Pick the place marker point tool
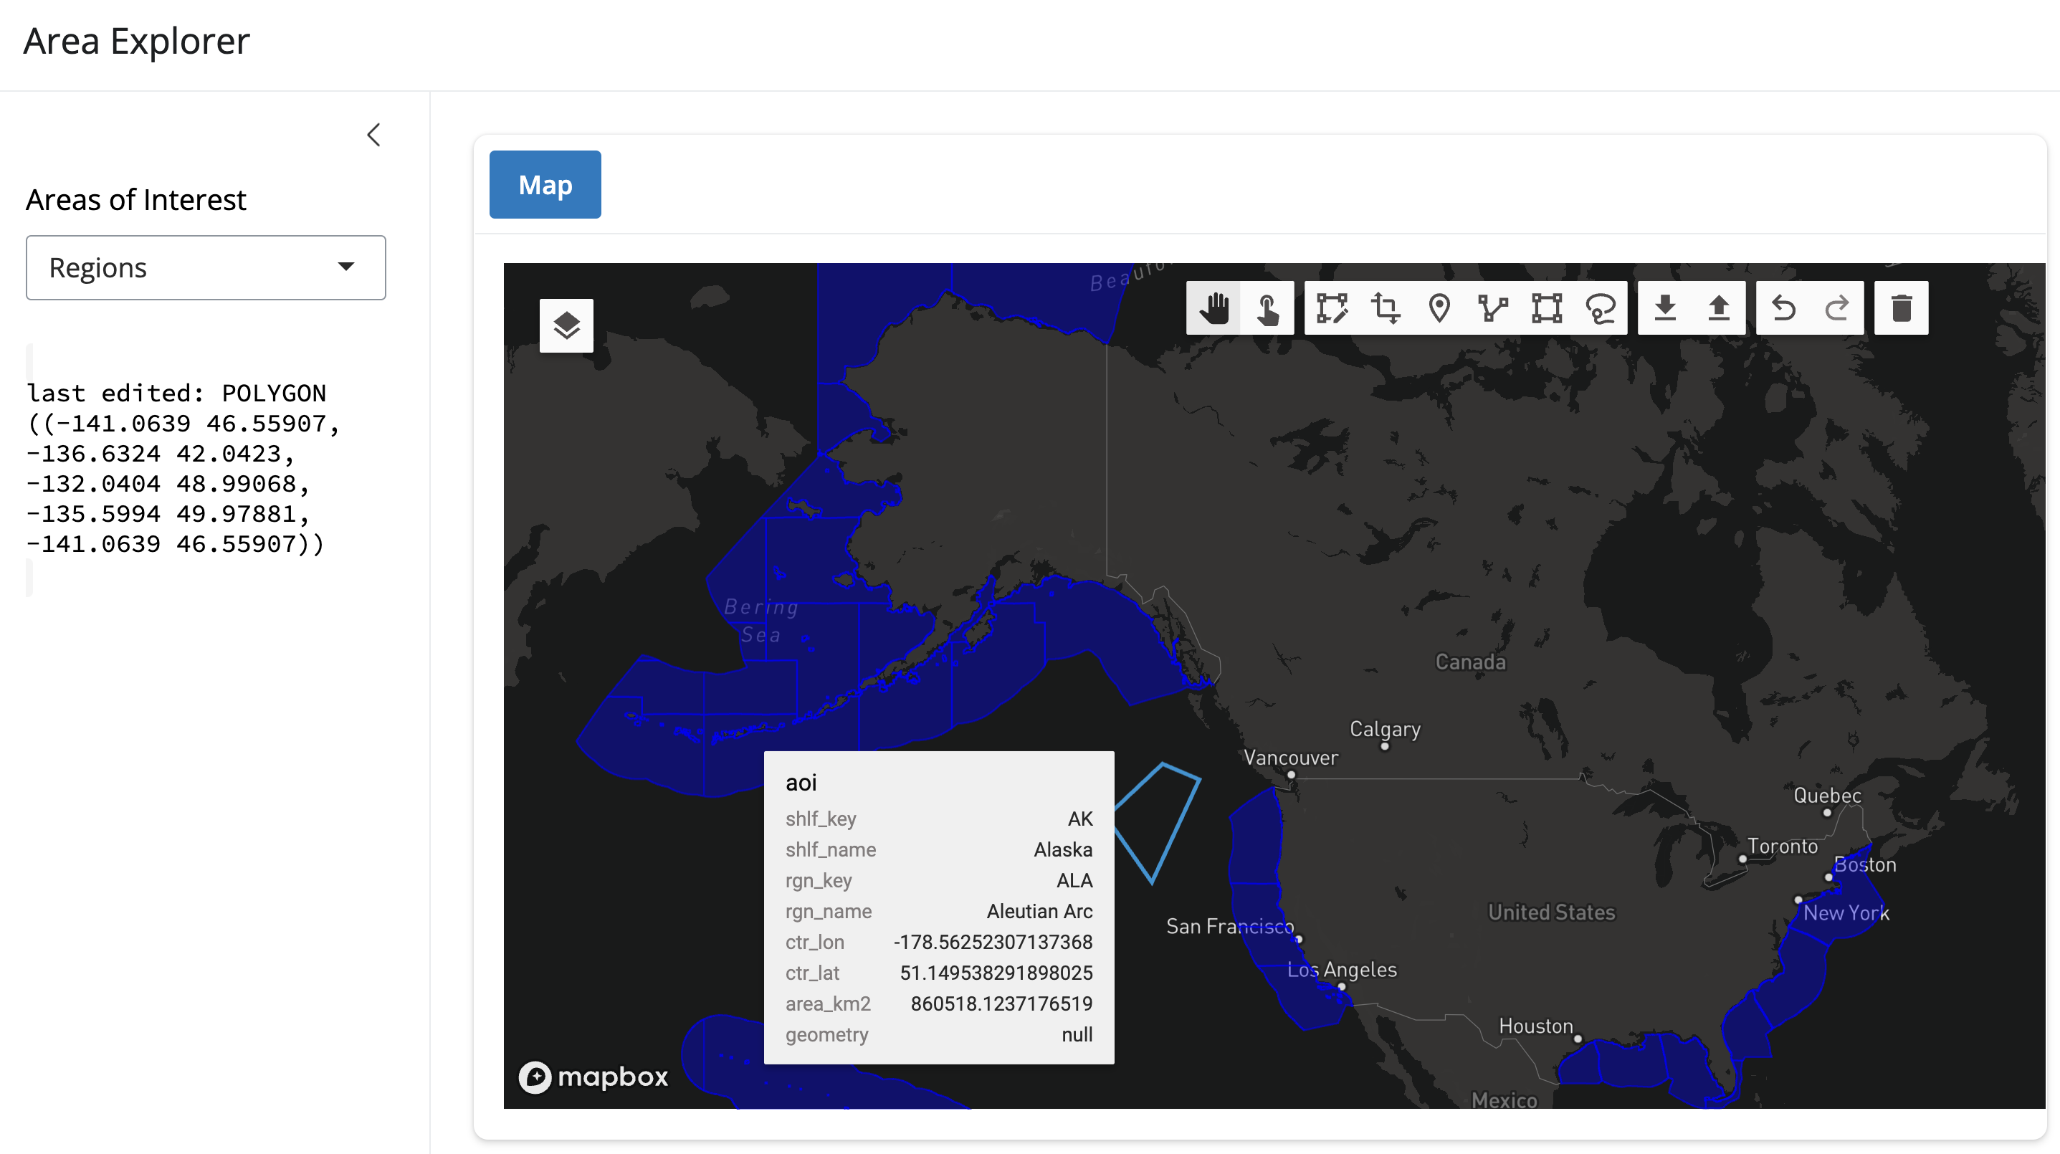This screenshot has height=1154, width=2060. (1439, 308)
